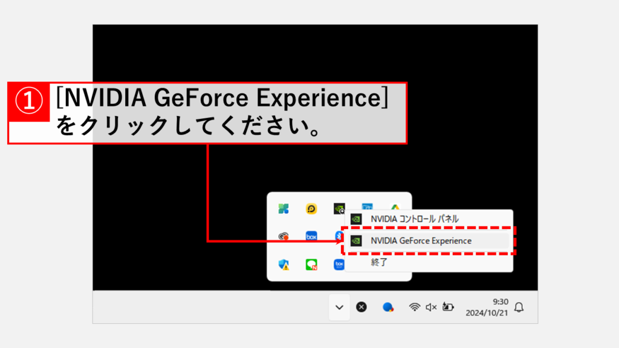This screenshot has width=619, height=348.
Task: Click the NVIDIA tray icon in overflow
Action: [339, 208]
